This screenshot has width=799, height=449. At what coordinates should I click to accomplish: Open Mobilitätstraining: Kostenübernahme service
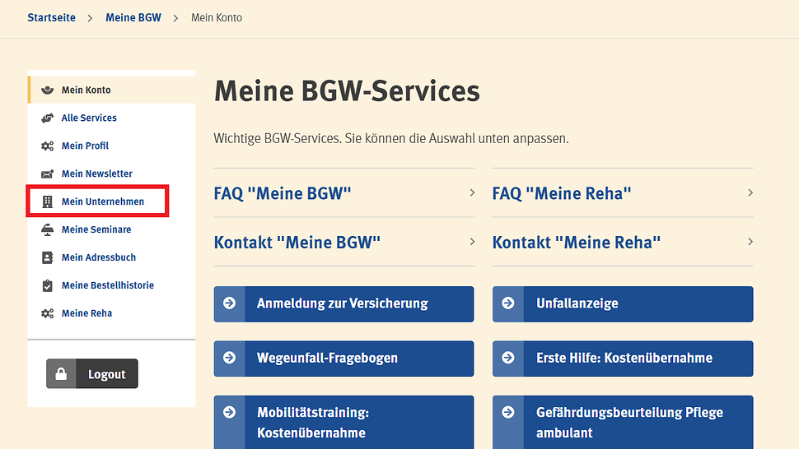click(x=344, y=422)
